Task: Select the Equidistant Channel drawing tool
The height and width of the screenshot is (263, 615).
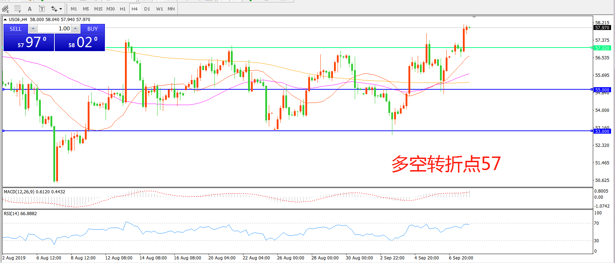Action: [5, 9]
